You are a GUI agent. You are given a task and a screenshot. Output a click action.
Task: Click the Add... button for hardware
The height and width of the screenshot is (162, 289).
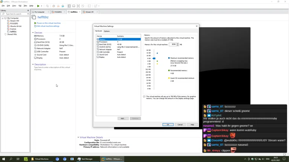[123, 118]
